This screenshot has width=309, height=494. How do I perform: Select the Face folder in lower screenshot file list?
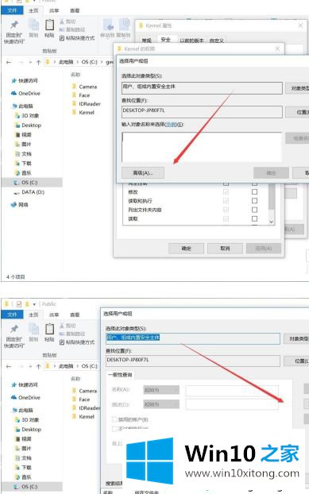(x=81, y=399)
